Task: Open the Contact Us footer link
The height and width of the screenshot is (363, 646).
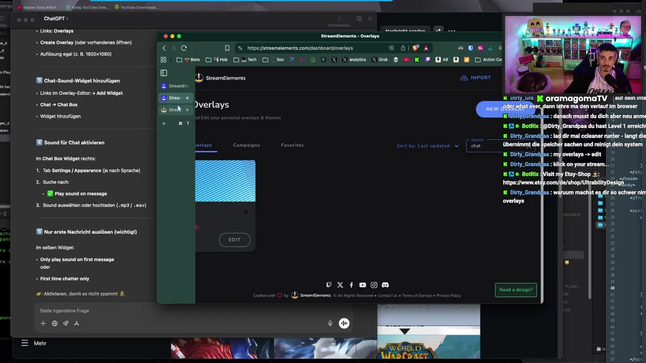Action: [x=388, y=295]
